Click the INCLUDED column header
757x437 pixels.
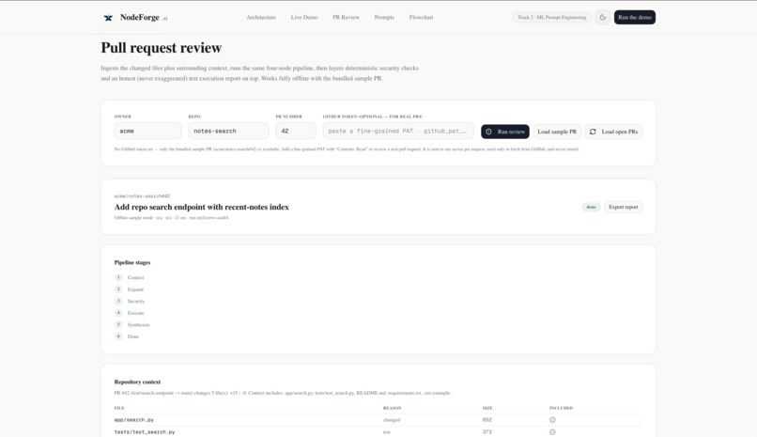(561, 408)
